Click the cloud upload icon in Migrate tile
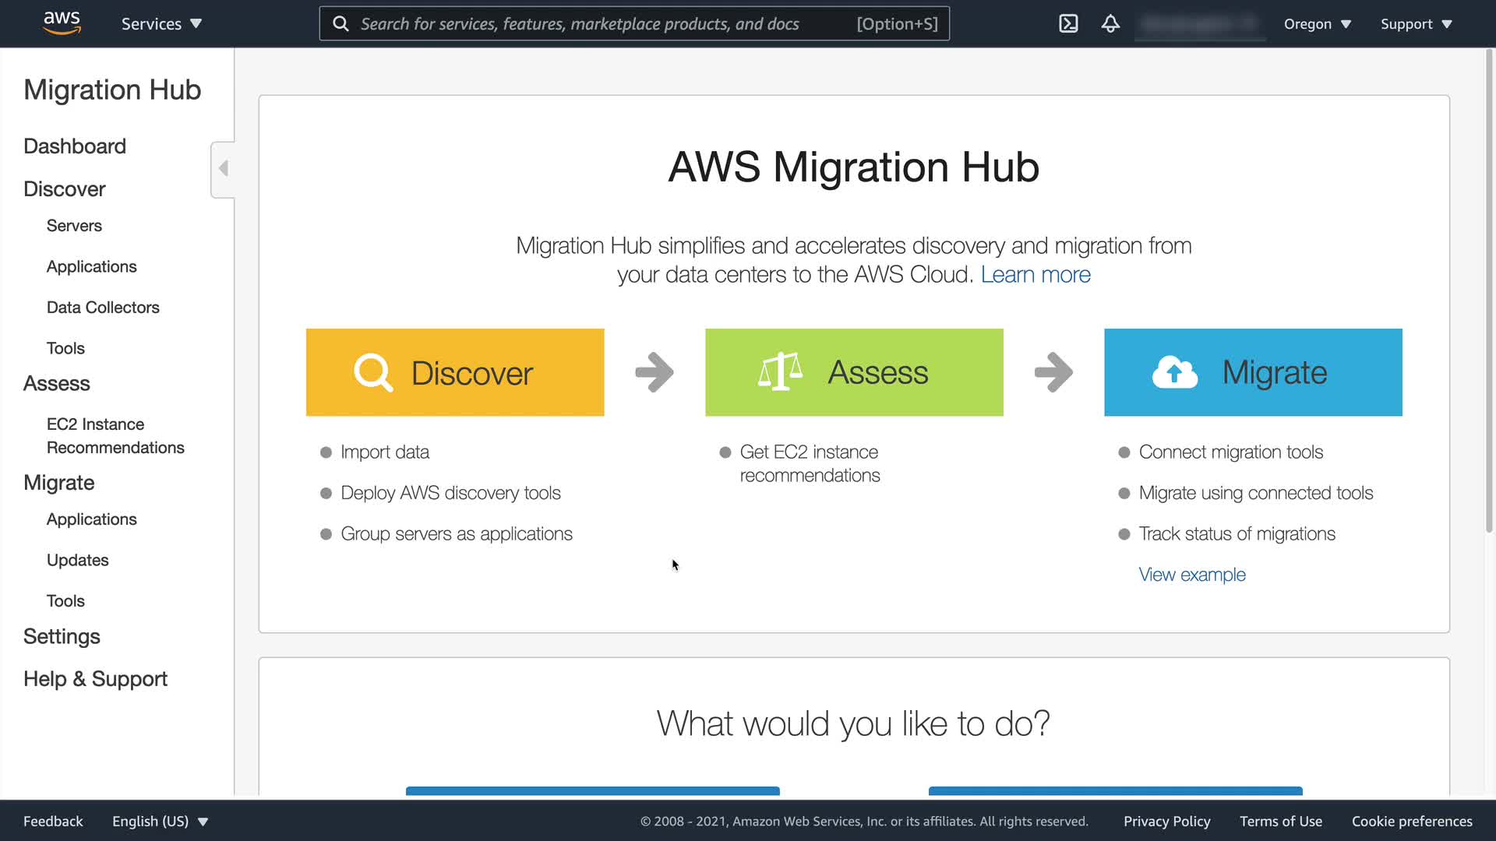The image size is (1496, 841). 1174,372
